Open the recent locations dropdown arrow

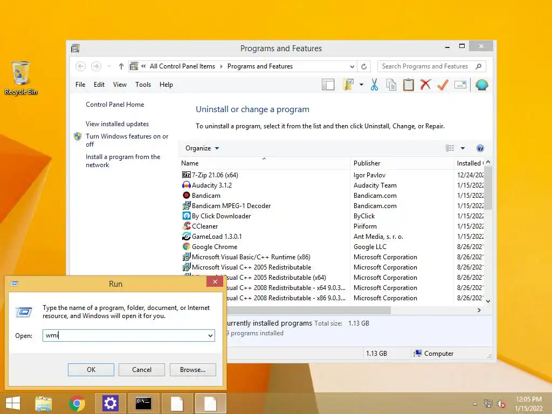coord(109,66)
